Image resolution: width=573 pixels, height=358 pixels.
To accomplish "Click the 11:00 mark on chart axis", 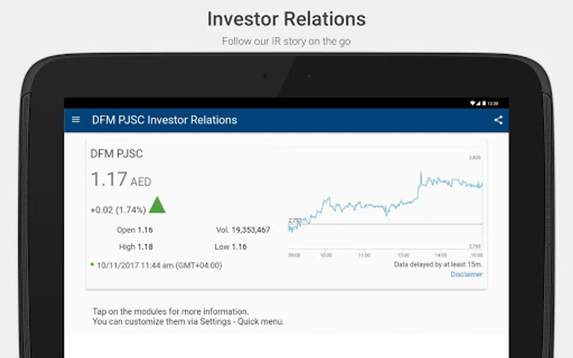I will pos(364,255).
